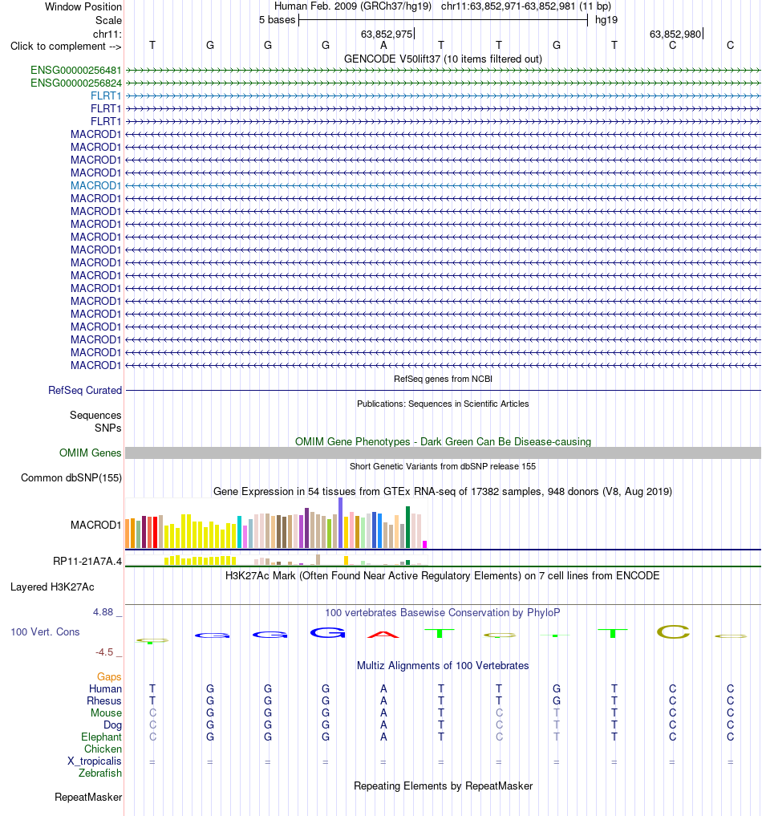Click the -4.5 conservation scale minimum

[104, 652]
